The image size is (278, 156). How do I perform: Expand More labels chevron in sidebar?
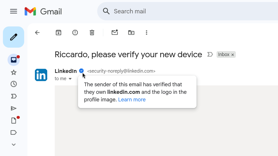(x=14, y=145)
